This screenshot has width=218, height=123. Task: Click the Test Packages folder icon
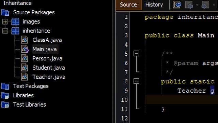click(5, 86)
